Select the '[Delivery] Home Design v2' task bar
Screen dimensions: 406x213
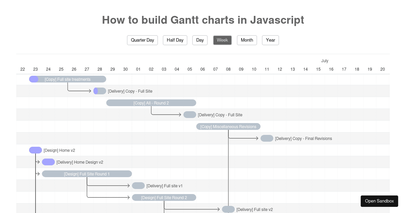tap(48, 162)
